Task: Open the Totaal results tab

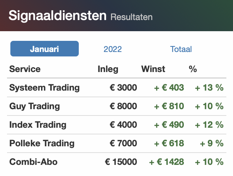Action: [181, 49]
